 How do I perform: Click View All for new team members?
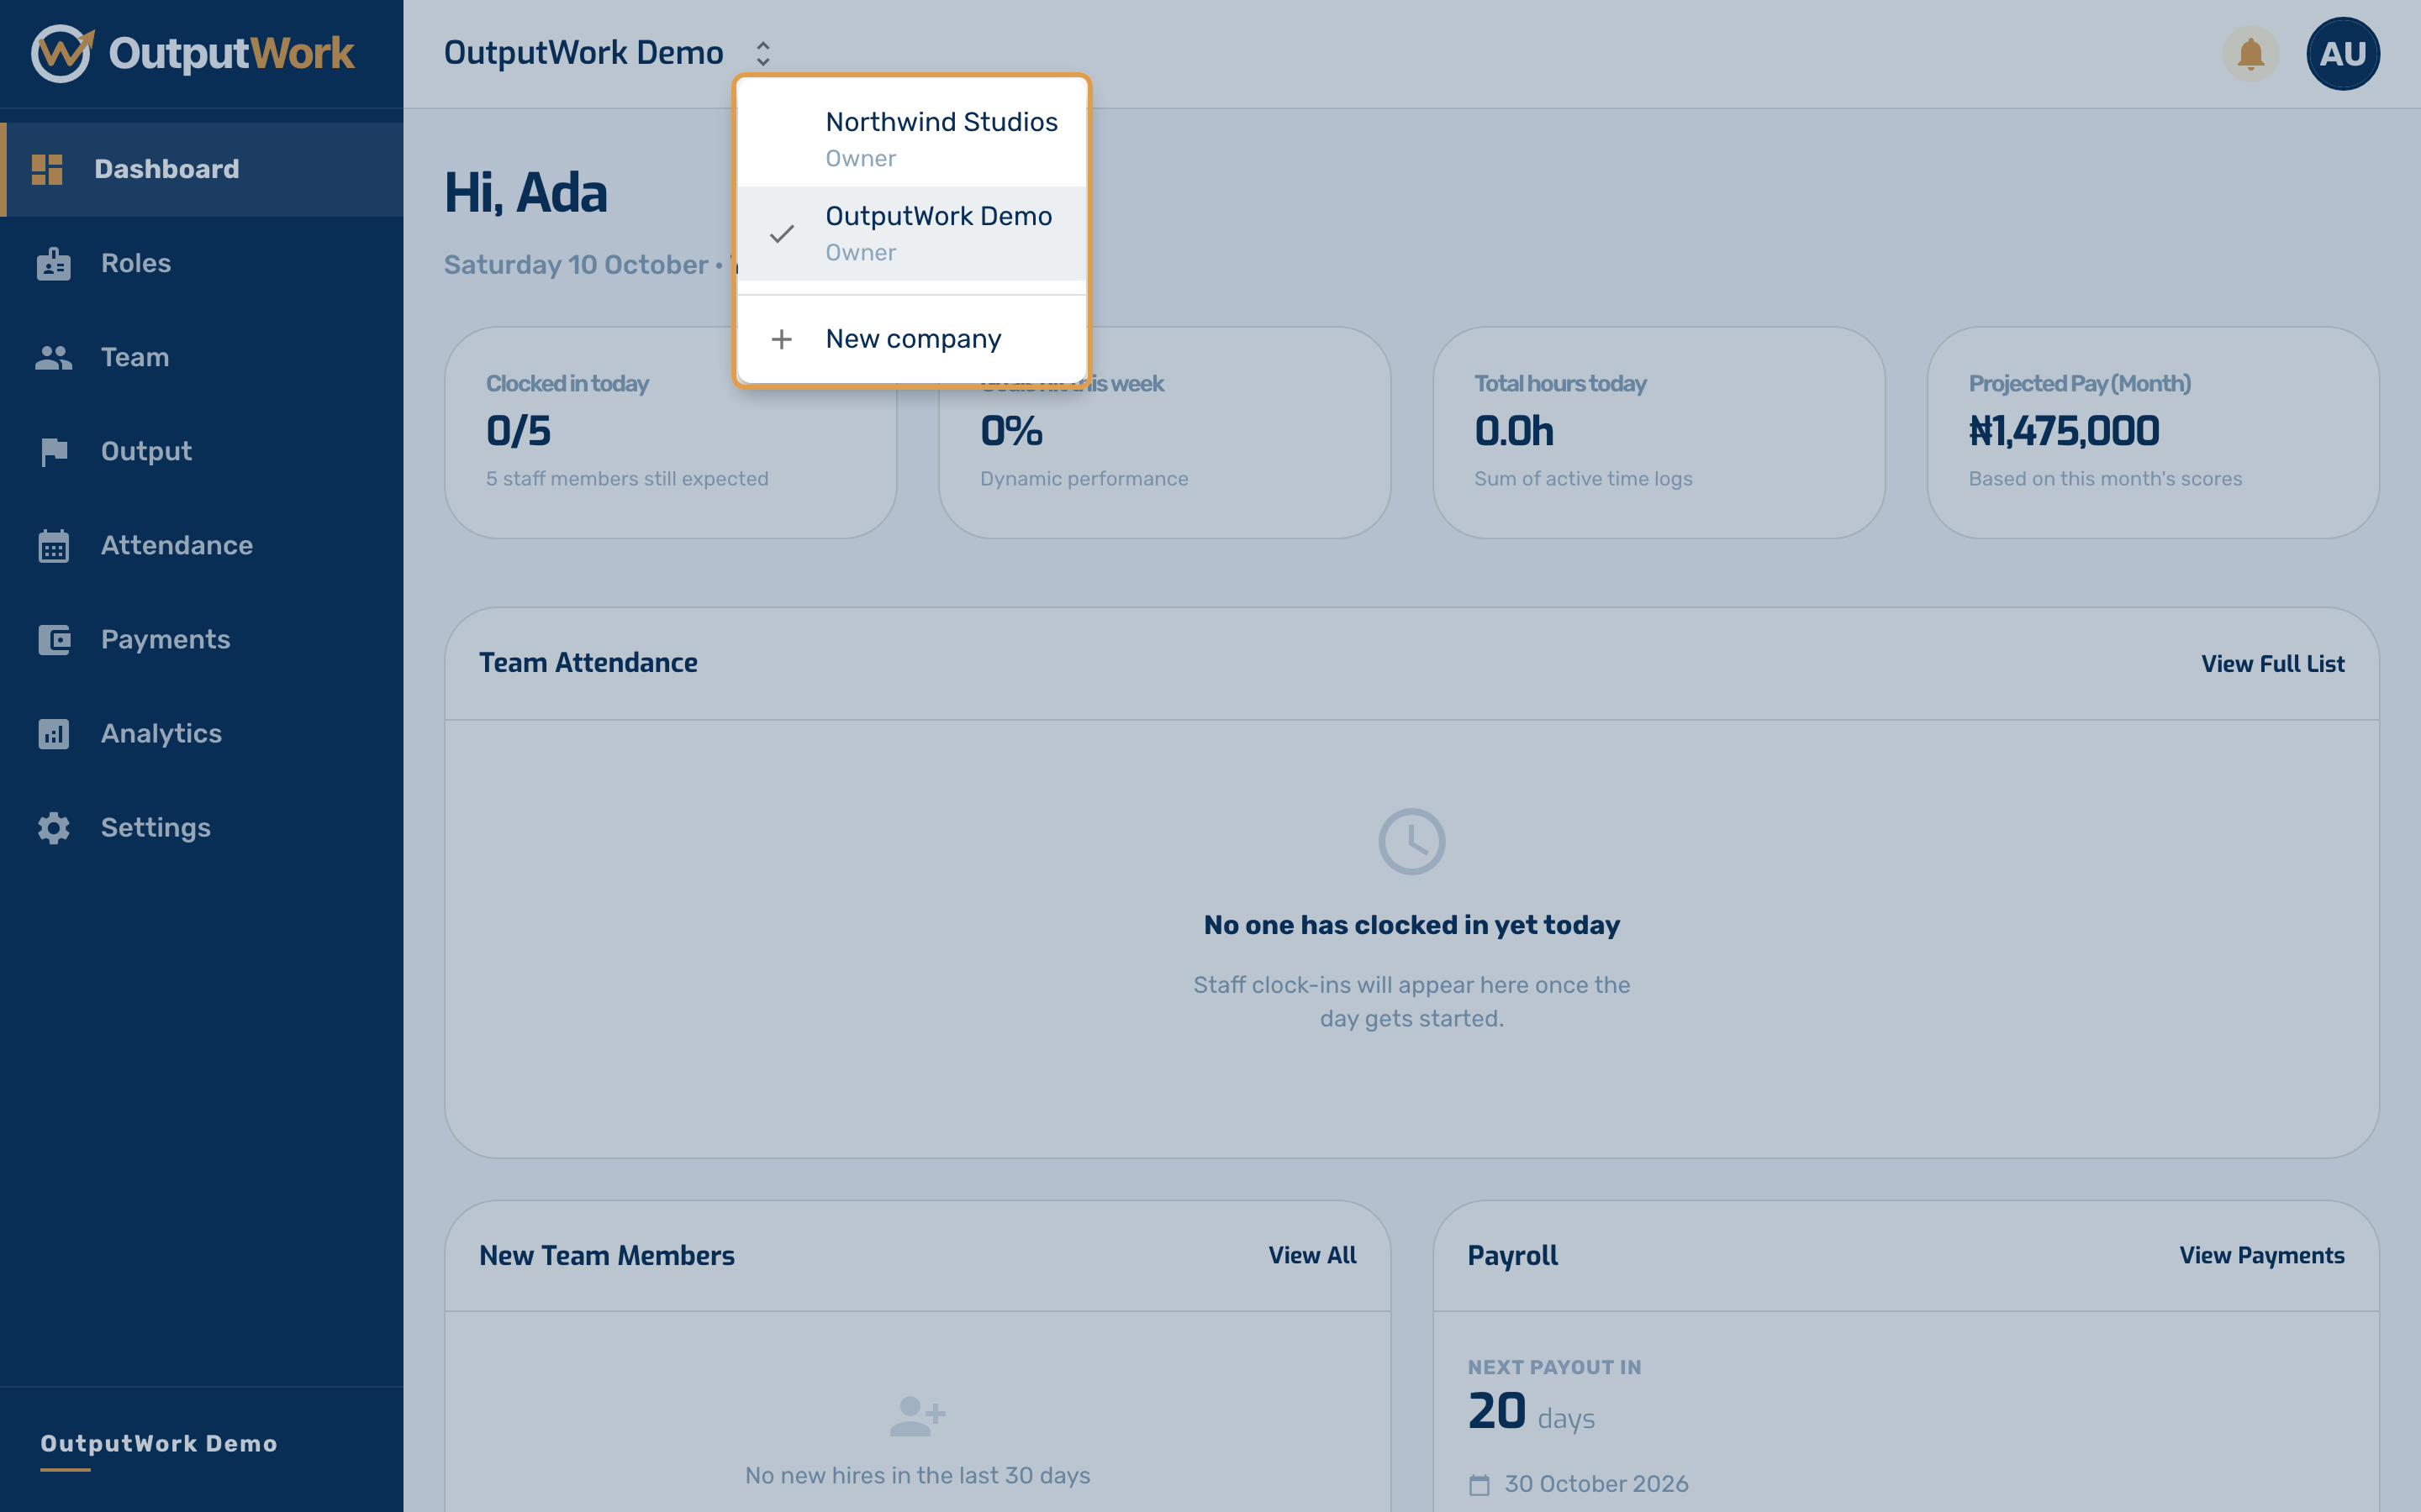(x=1311, y=1256)
